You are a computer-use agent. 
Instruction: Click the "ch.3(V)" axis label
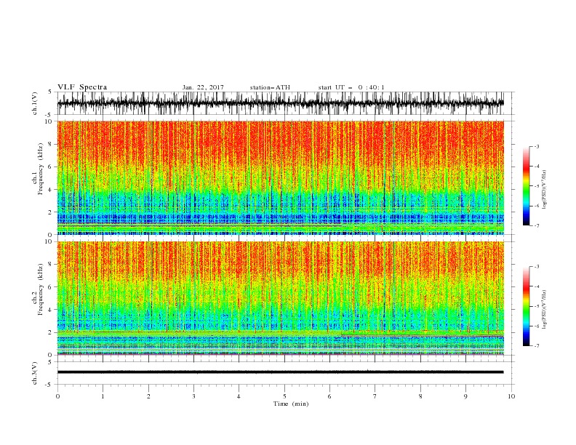(x=35, y=373)
